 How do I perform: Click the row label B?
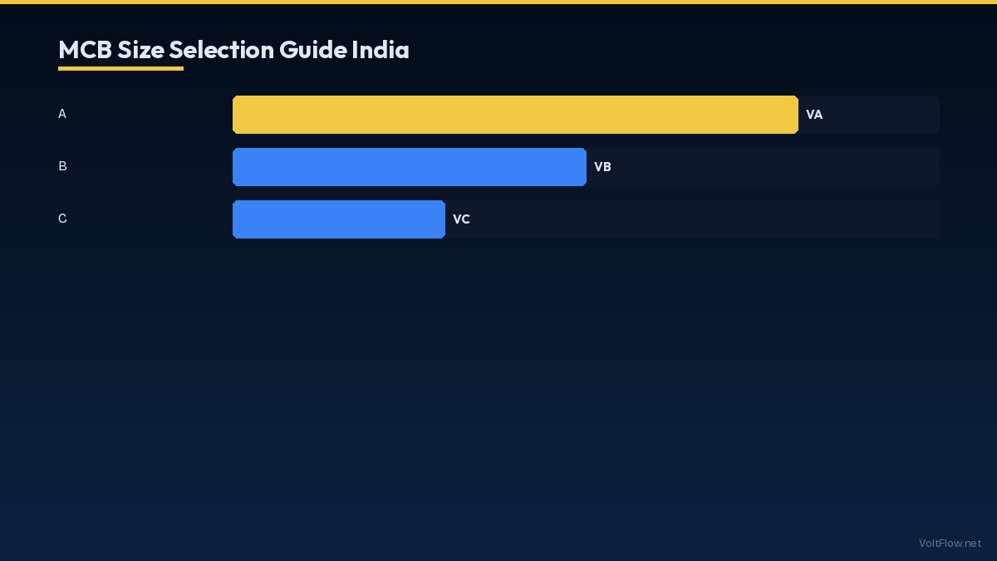(62, 166)
